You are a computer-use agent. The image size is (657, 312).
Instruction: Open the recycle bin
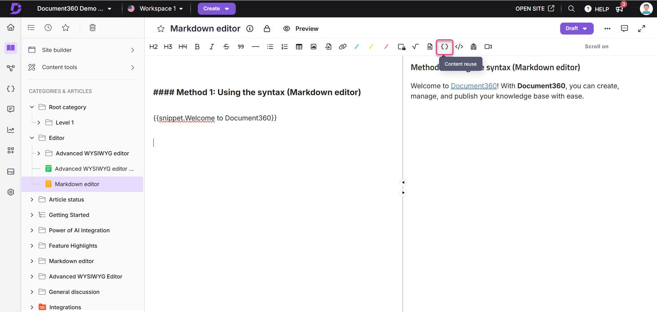pos(92,28)
